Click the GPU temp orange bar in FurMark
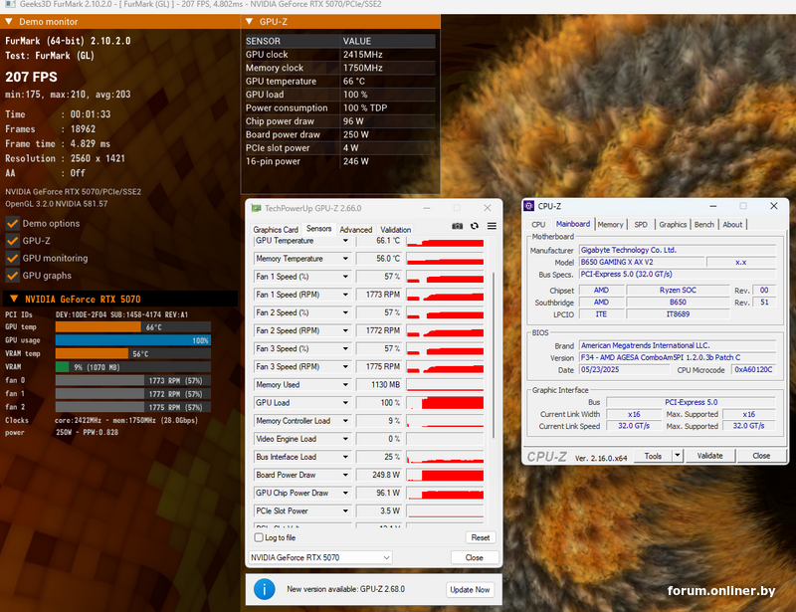The width and height of the screenshot is (796, 612). tap(98, 327)
